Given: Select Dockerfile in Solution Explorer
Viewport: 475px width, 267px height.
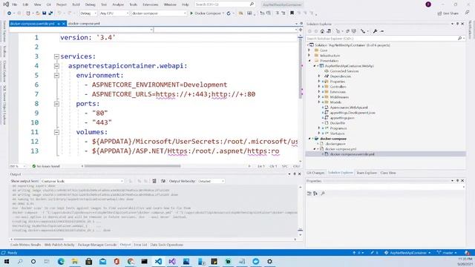Looking at the screenshot, I should tap(338, 123).
